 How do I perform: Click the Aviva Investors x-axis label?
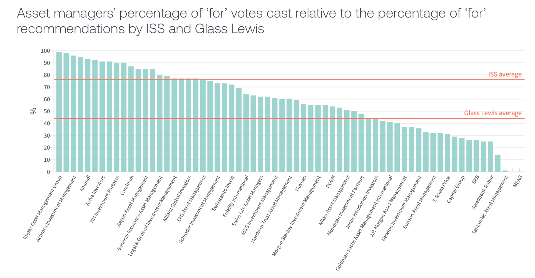pyautogui.click(x=95, y=191)
